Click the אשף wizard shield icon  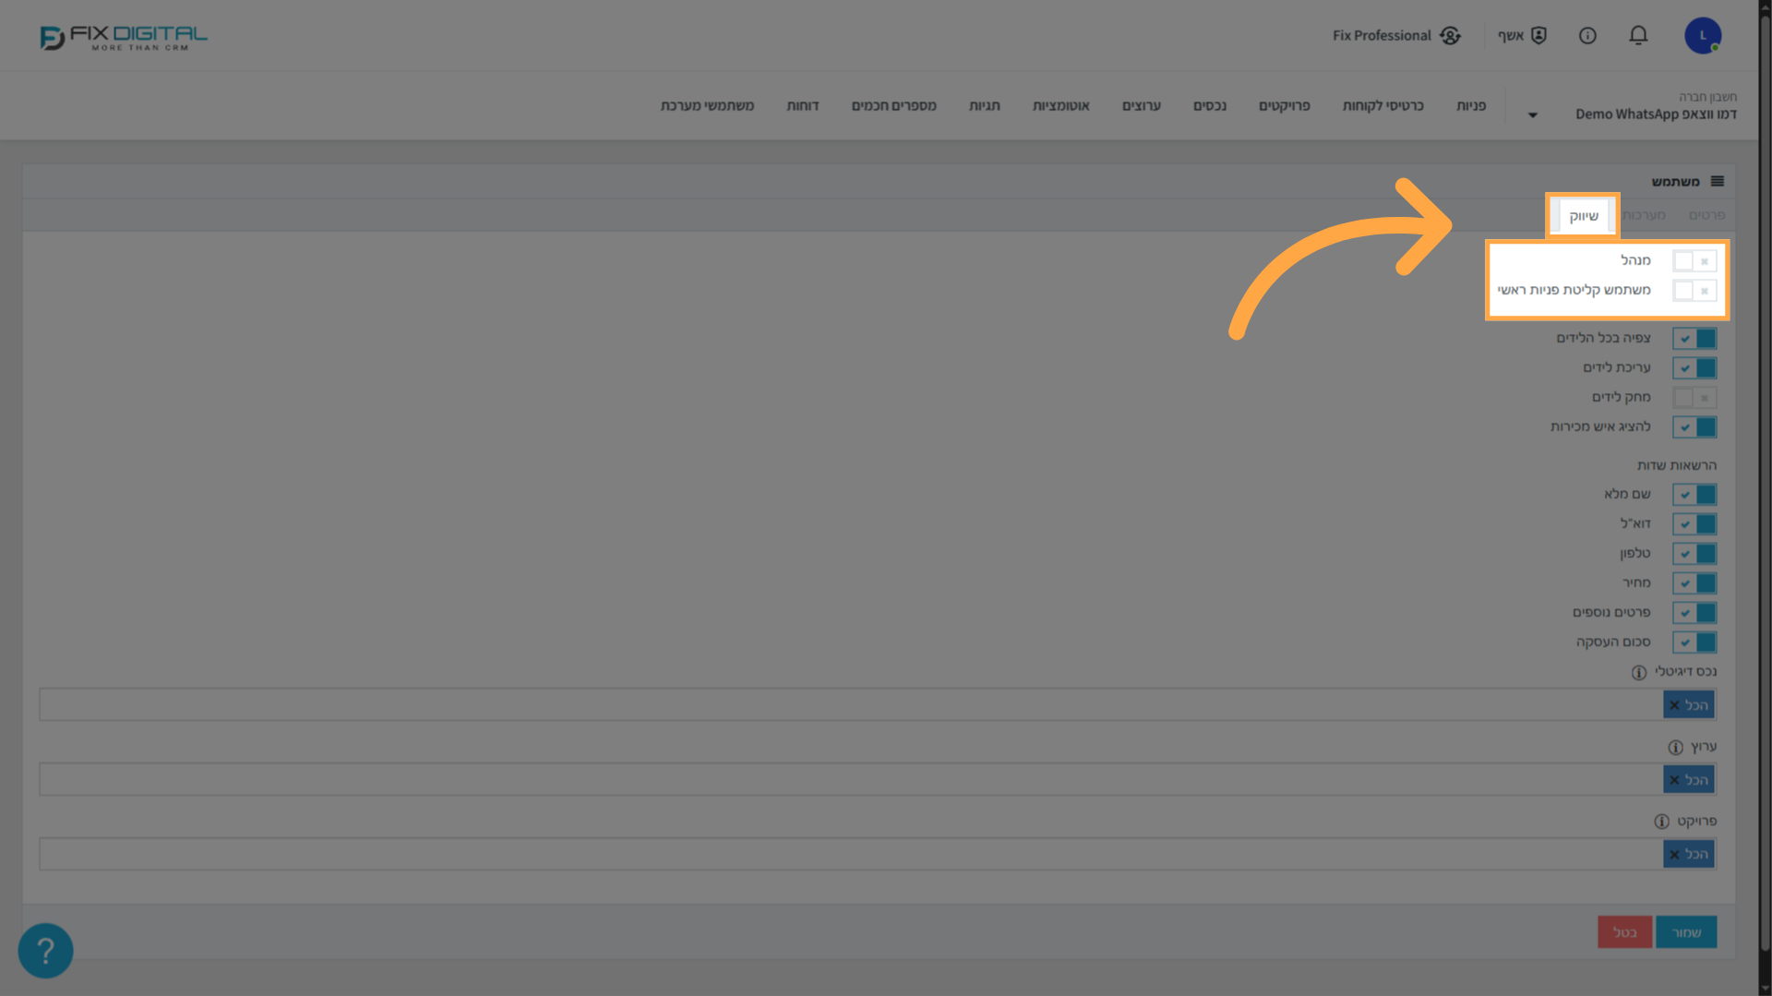[x=1539, y=35]
